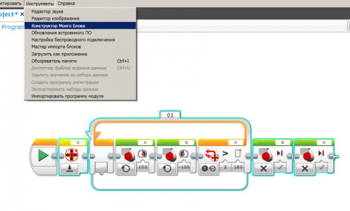This screenshot has height=211, width=350.
Task: Click the green Start play block
Action: [x=43, y=156]
